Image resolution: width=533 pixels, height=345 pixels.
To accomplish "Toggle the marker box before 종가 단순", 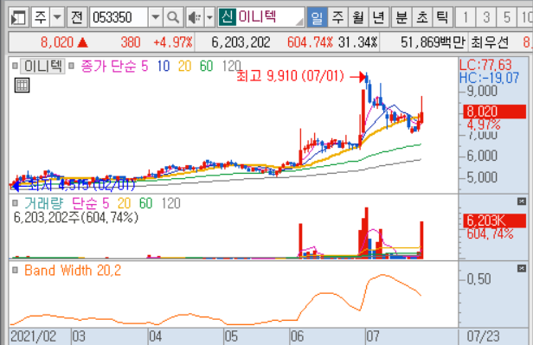I will [71, 66].
